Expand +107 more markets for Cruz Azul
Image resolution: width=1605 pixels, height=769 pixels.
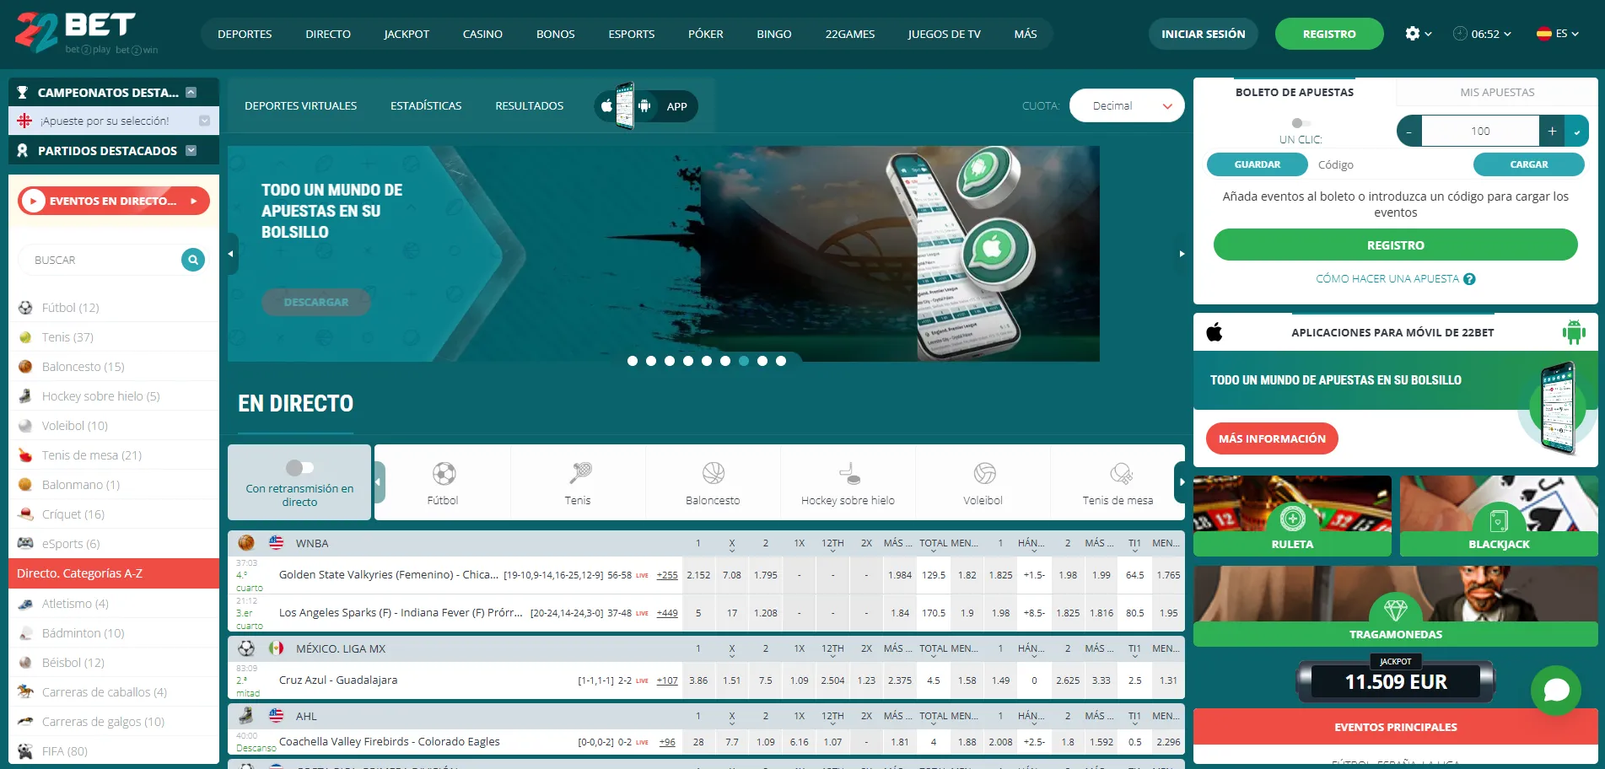click(667, 680)
